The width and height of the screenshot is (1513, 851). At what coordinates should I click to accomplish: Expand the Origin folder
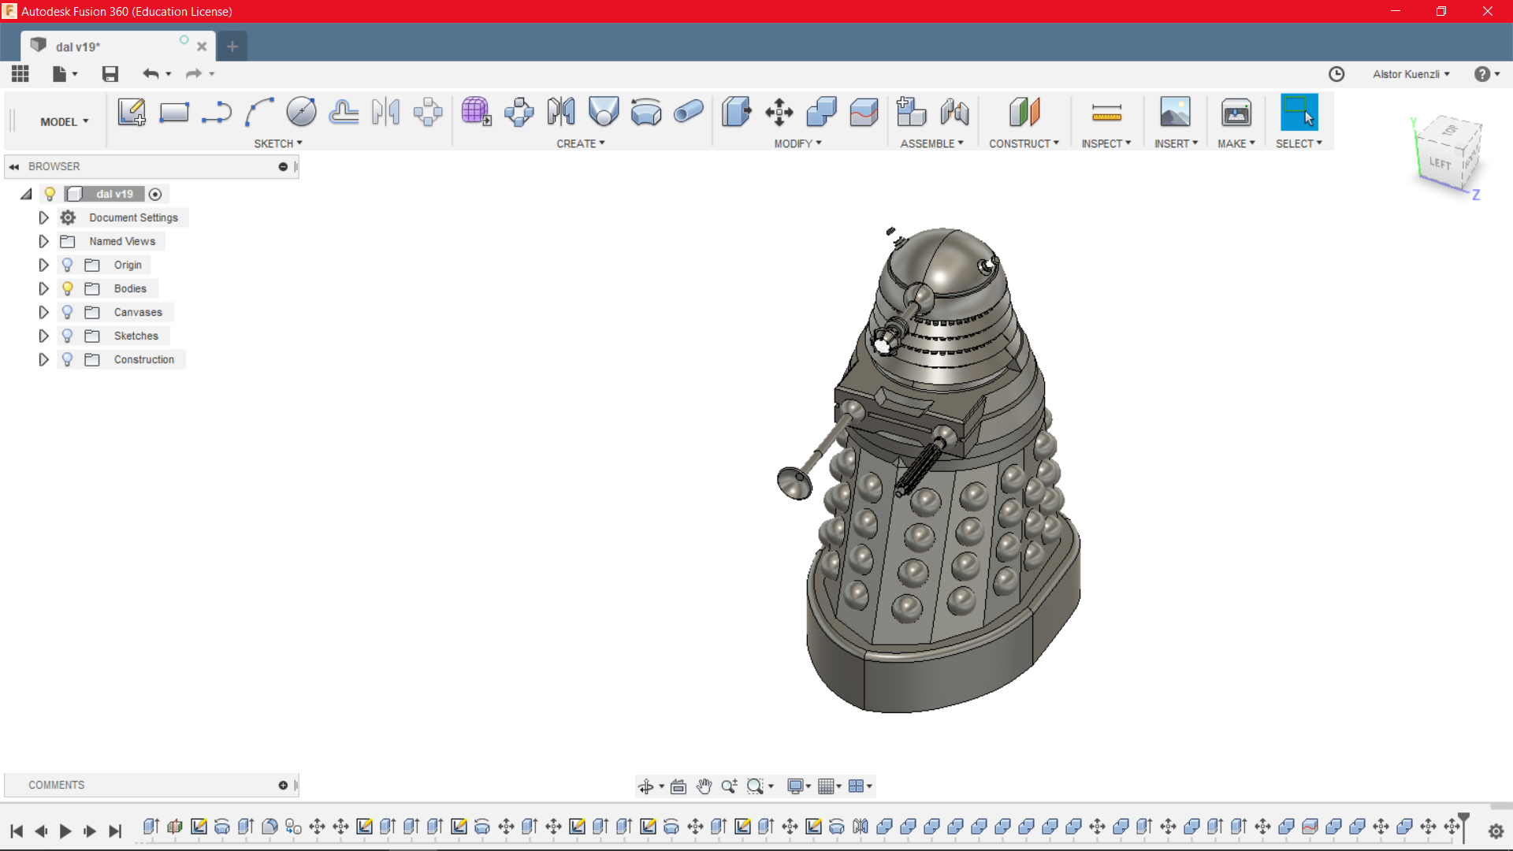click(x=44, y=265)
